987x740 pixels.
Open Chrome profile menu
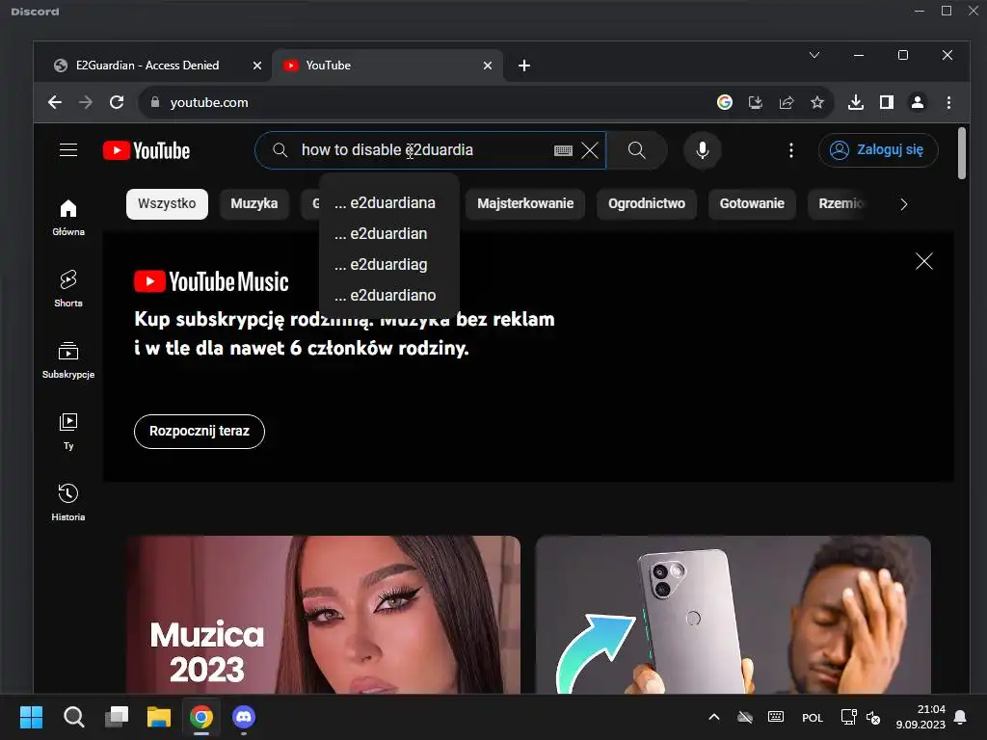(x=918, y=102)
